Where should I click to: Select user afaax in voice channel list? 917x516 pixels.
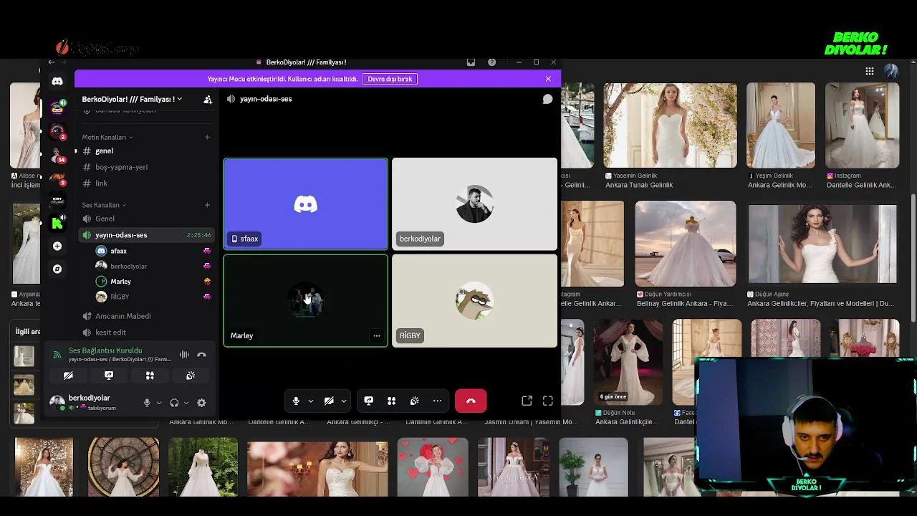coord(153,251)
